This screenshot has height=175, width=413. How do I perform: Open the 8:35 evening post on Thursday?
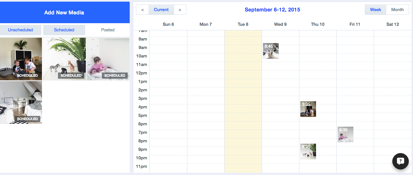click(308, 151)
